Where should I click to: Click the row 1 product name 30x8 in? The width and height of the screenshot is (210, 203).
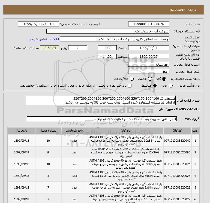pyautogui.click(x=126, y=141)
